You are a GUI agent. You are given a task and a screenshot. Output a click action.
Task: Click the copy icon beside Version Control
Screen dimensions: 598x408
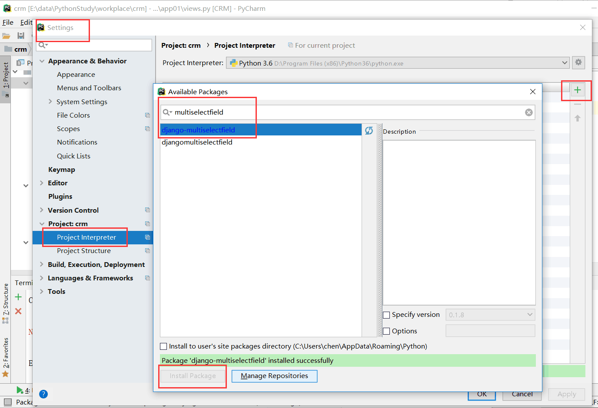pos(147,210)
